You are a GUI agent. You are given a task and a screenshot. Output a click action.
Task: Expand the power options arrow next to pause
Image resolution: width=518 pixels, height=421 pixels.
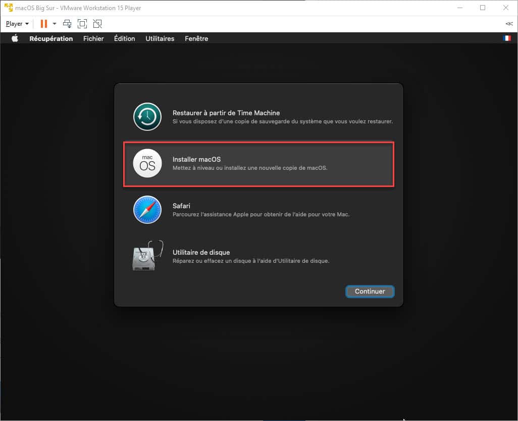coord(55,24)
